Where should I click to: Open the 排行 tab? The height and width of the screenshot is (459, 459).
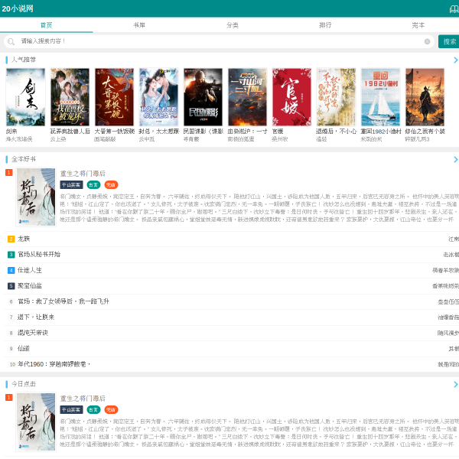pyautogui.click(x=325, y=25)
